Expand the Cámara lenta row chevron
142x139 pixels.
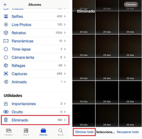tap(65, 57)
